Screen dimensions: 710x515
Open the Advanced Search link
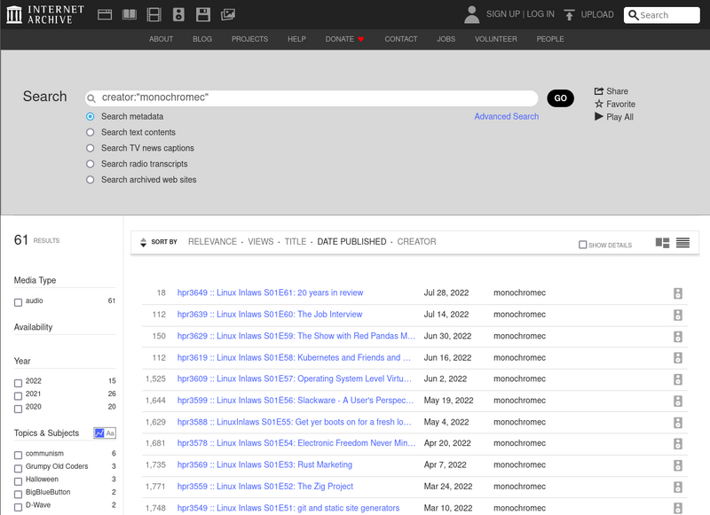(x=507, y=117)
